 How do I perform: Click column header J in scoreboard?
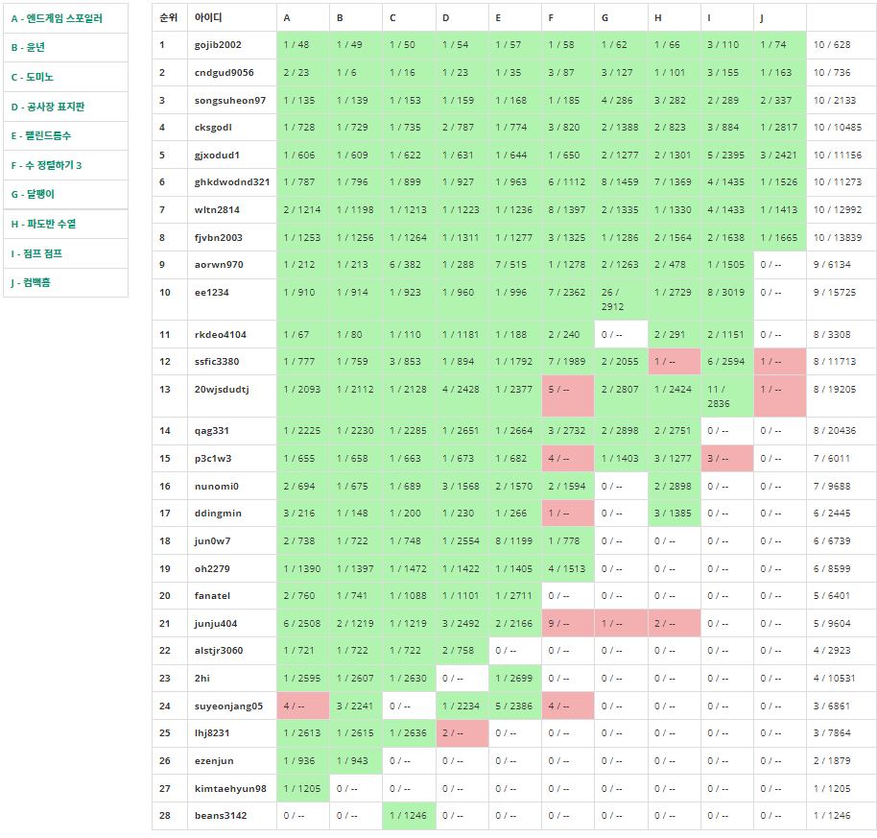[762, 18]
